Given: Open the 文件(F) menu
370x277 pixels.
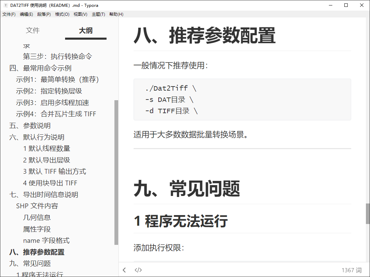Looking at the screenshot, I should (9, 14).
